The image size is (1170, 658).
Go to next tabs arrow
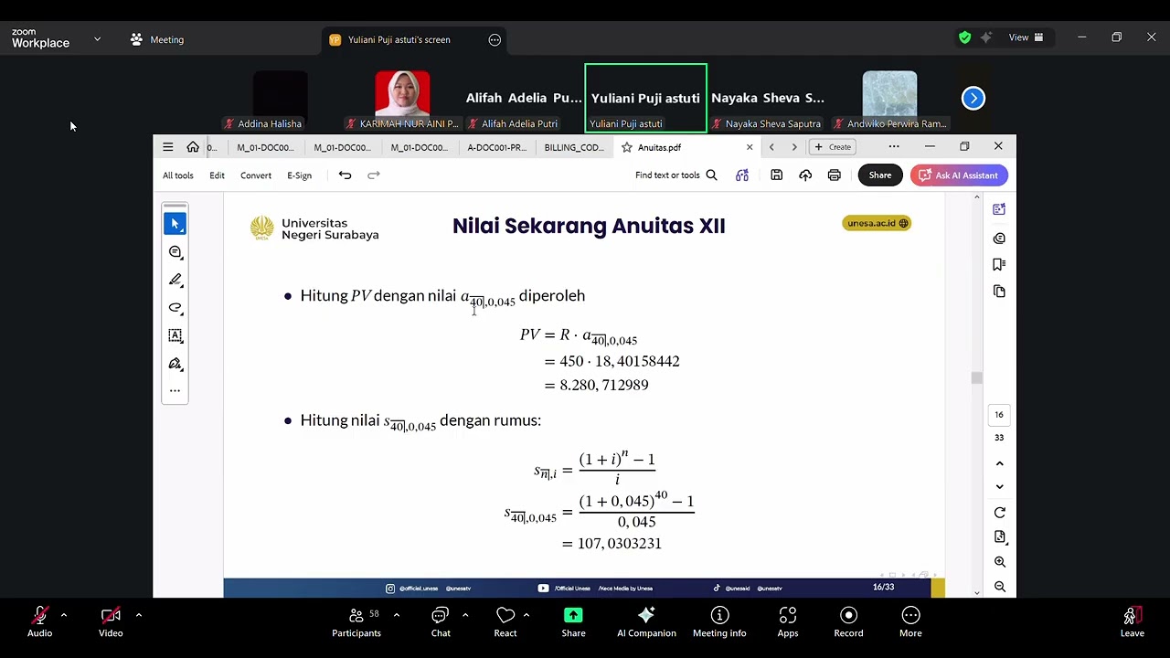tap(793, 147)
